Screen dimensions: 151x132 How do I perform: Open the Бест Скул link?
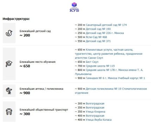pos(92,62)
